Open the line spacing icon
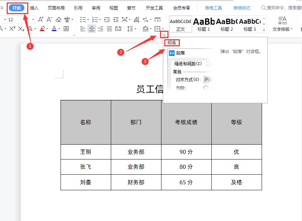Screen dimensions: 302x221 [x=131, y=28]
